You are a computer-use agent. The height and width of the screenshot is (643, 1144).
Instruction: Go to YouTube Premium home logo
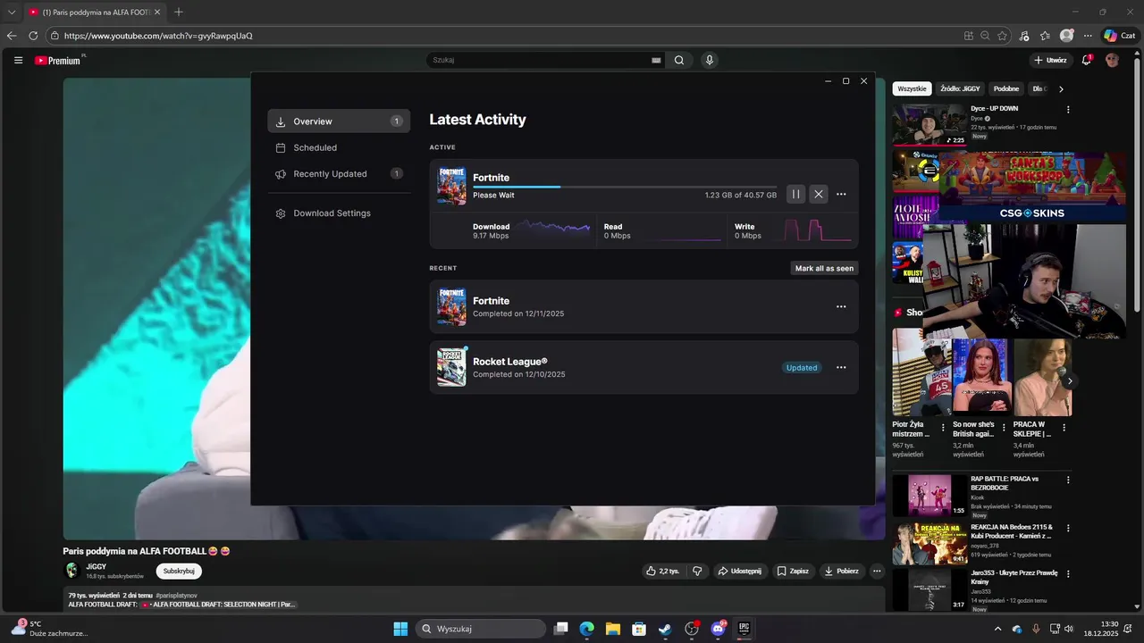[x=59, y=60]
